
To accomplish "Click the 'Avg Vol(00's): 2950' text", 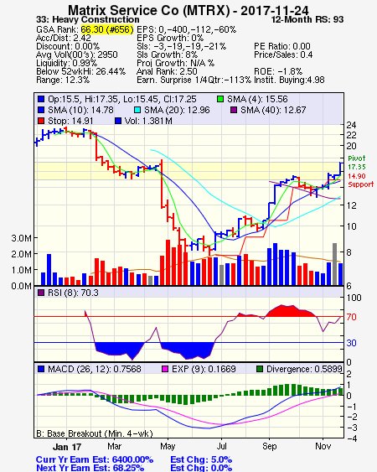I will coord(77,54).
